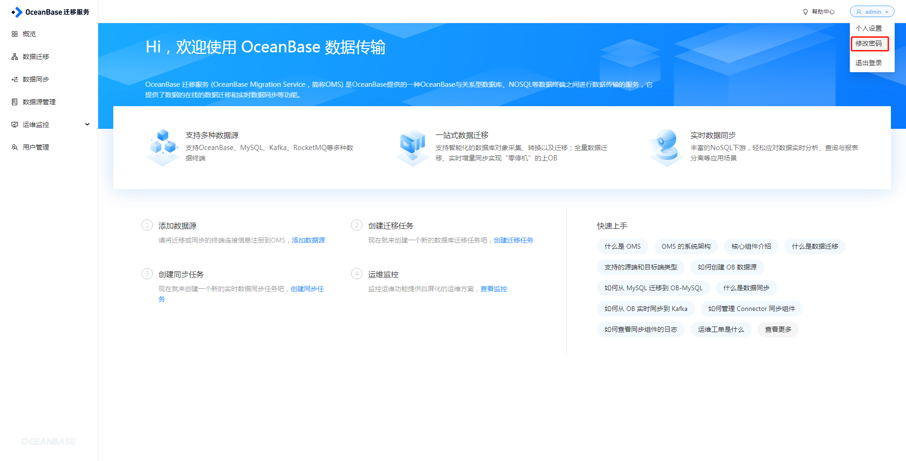Open the MySQL 迁移到 OB-MySQL tag

point(654,288)
